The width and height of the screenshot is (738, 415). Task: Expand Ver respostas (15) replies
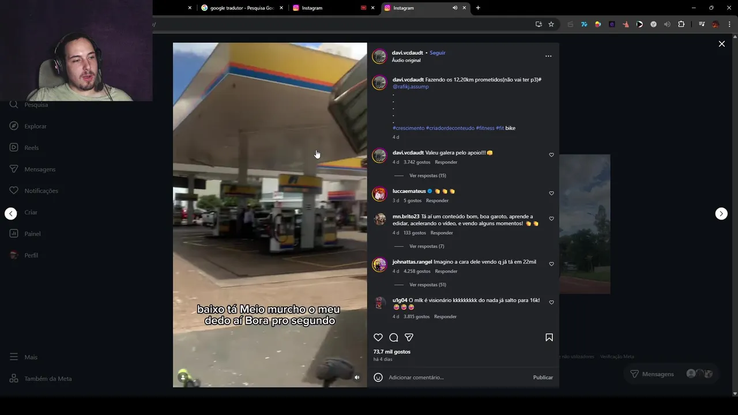click(x=428, y=175)
